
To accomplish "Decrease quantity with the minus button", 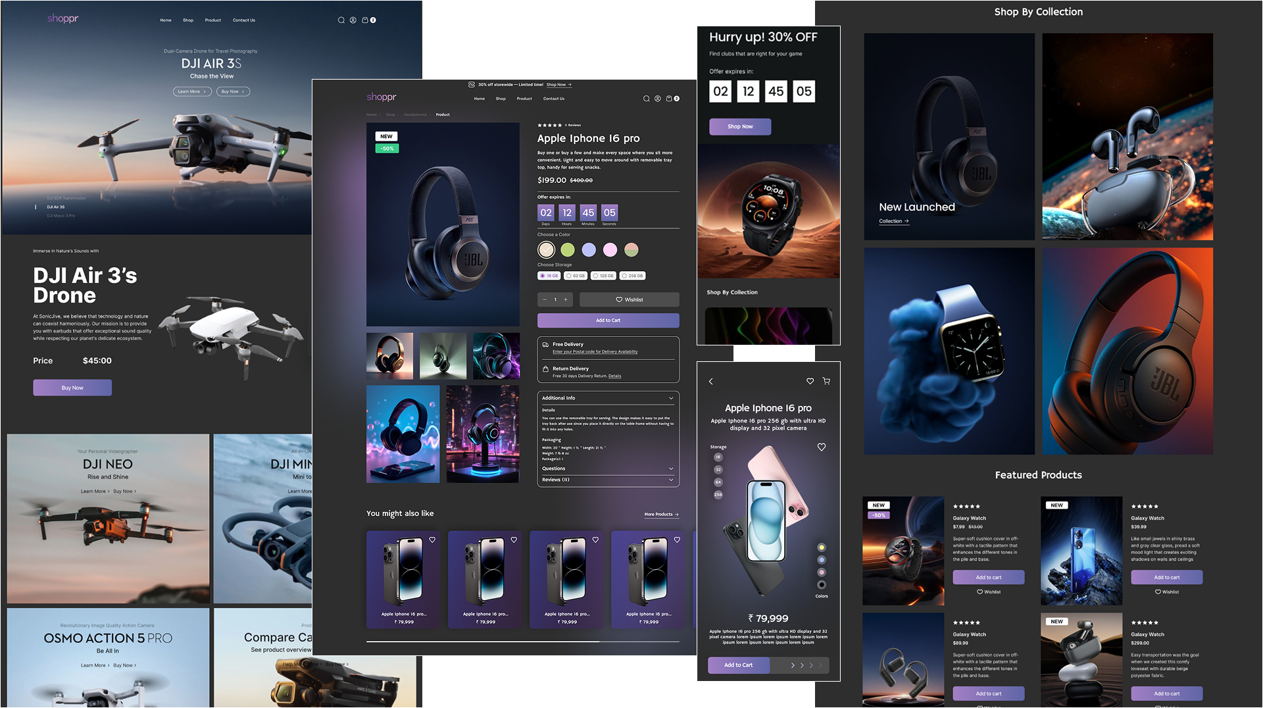I will [545, 300].
